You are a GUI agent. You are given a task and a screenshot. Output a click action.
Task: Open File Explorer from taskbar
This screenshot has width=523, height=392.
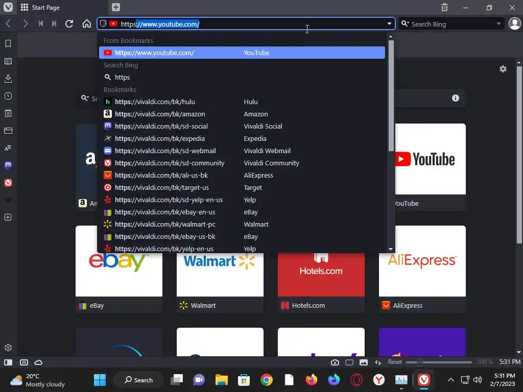coord(222,380)
